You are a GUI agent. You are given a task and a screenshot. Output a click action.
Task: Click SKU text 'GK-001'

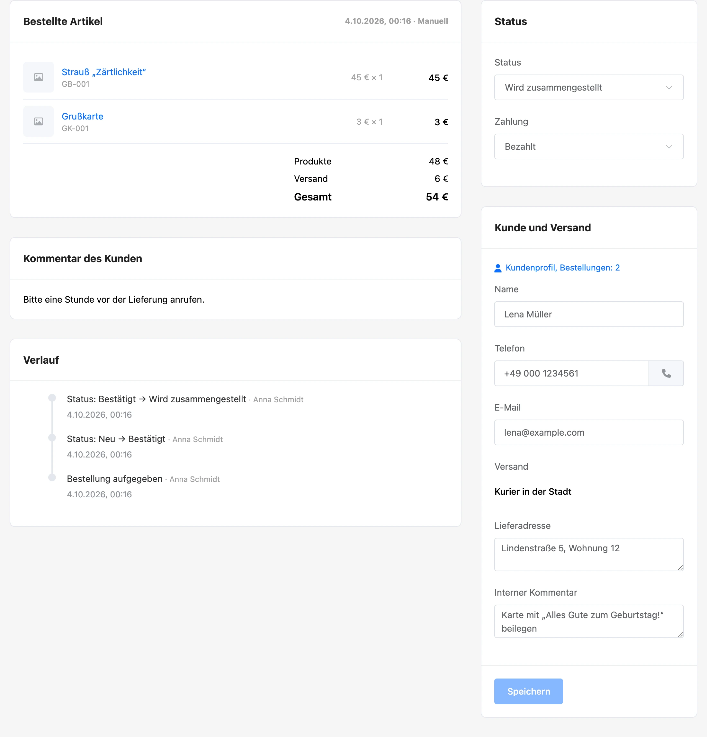coord(75,129)
